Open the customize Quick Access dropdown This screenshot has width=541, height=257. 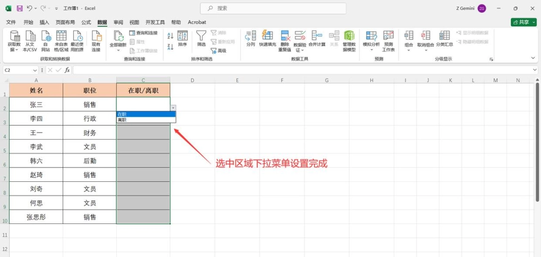pyautogui.click(x=56, y=9)
